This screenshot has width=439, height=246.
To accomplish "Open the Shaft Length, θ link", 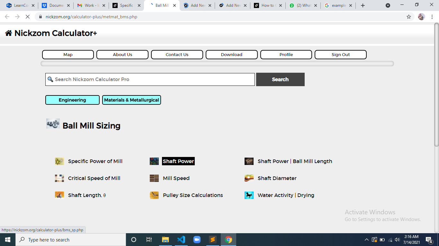I will [x=87, y=195].
